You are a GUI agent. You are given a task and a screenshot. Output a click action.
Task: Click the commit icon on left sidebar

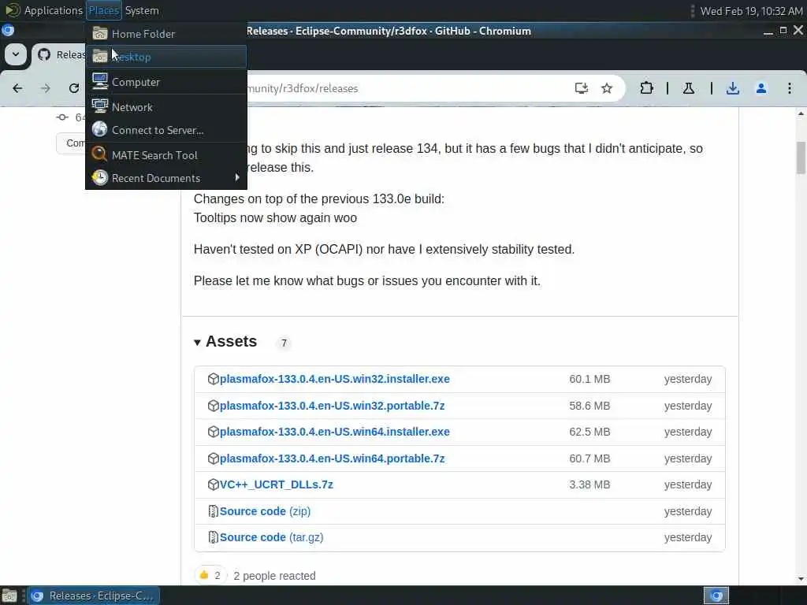point(62,117)
